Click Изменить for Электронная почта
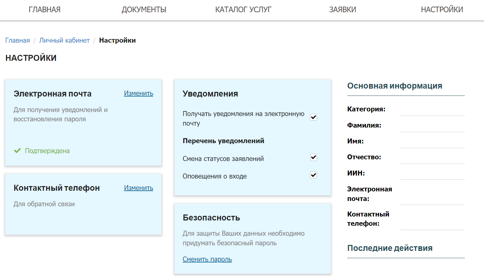This screenshot has height=276, width=484. pos(138,93)
